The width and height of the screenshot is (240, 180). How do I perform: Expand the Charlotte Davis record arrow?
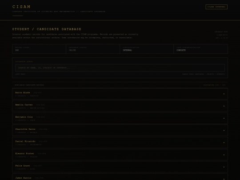click(x=224, y=130)
